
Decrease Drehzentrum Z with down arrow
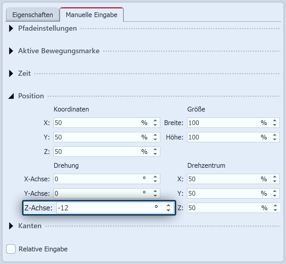[275, 210]
